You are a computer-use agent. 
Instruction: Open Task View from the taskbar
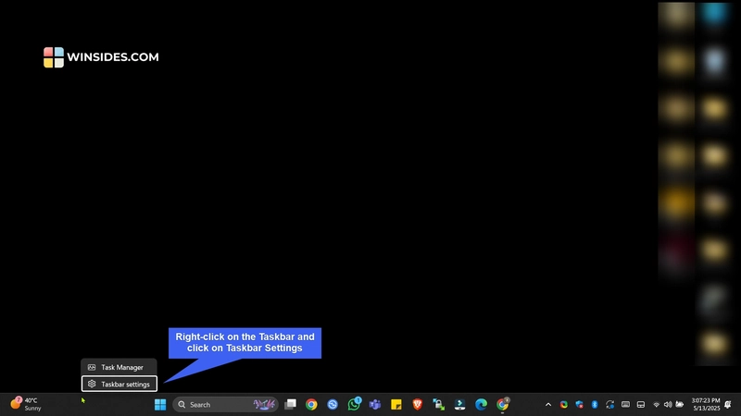(290, 404)
